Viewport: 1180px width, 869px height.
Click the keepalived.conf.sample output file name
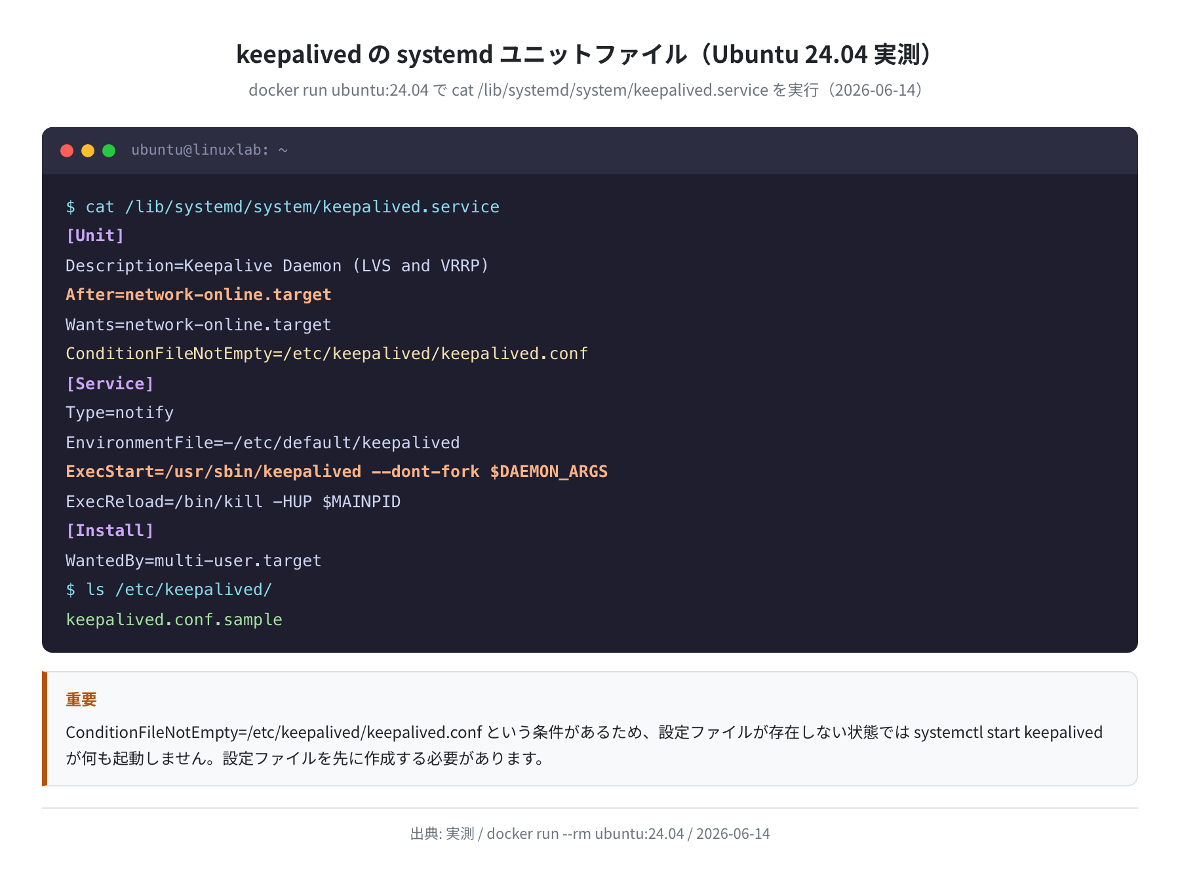(x=174, y=619)
